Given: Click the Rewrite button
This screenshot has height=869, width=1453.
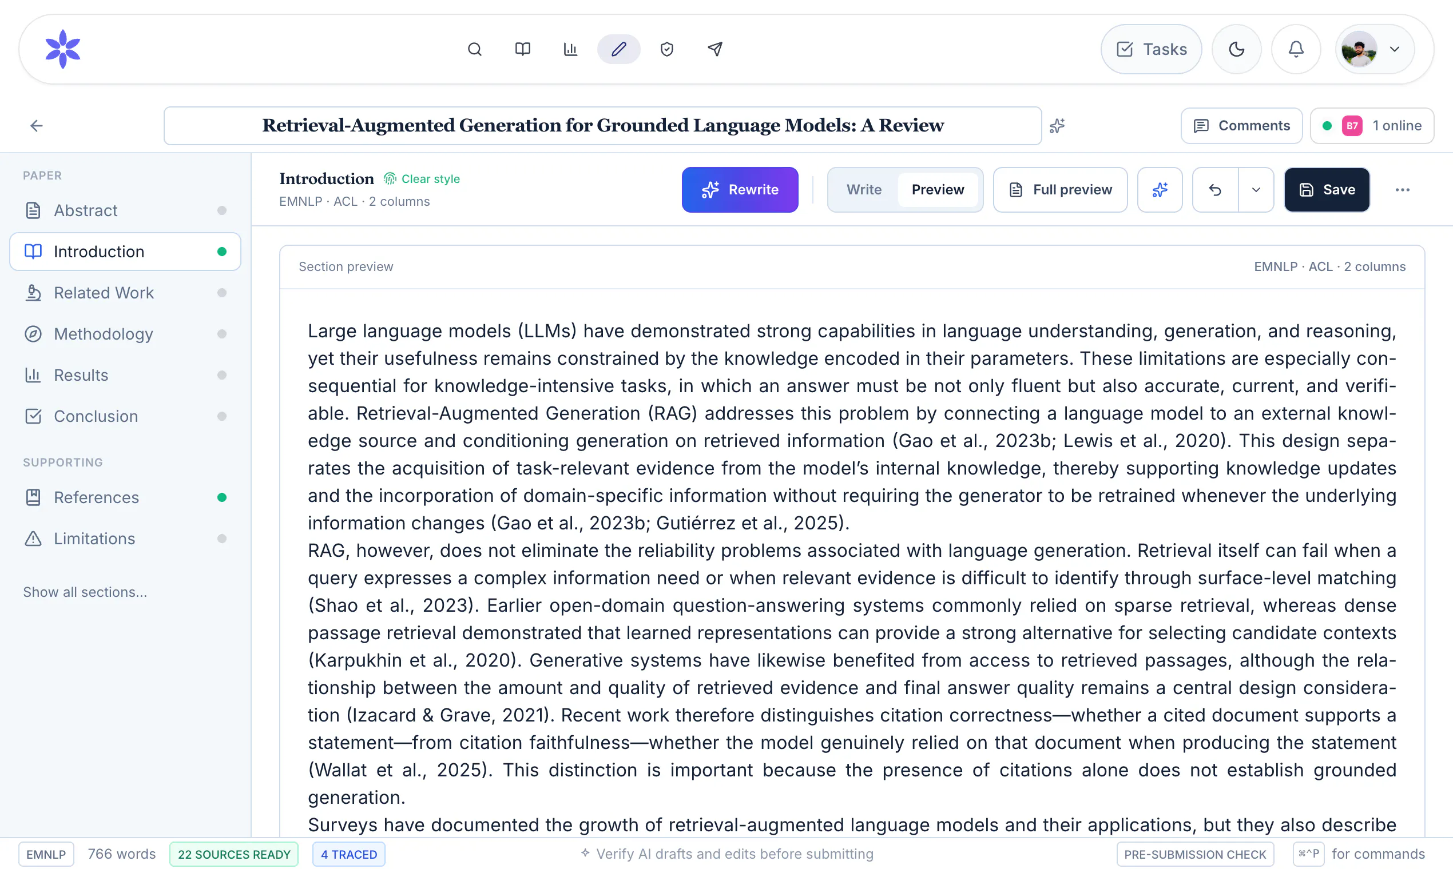Looking at the screenshot, I should (740, 190).
